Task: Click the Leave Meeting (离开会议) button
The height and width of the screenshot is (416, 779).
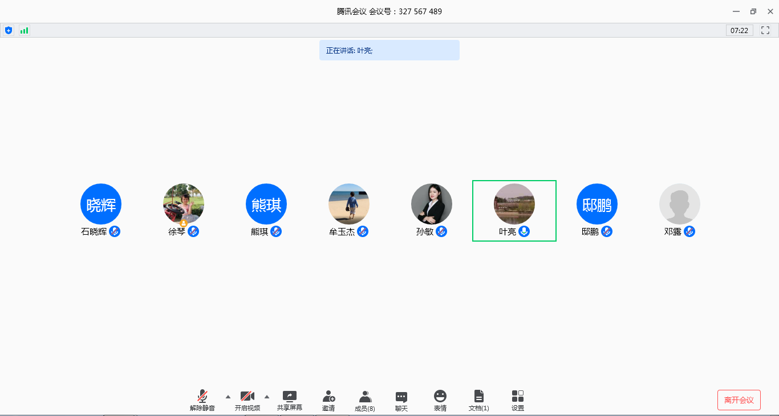Action: coord(739,400)
